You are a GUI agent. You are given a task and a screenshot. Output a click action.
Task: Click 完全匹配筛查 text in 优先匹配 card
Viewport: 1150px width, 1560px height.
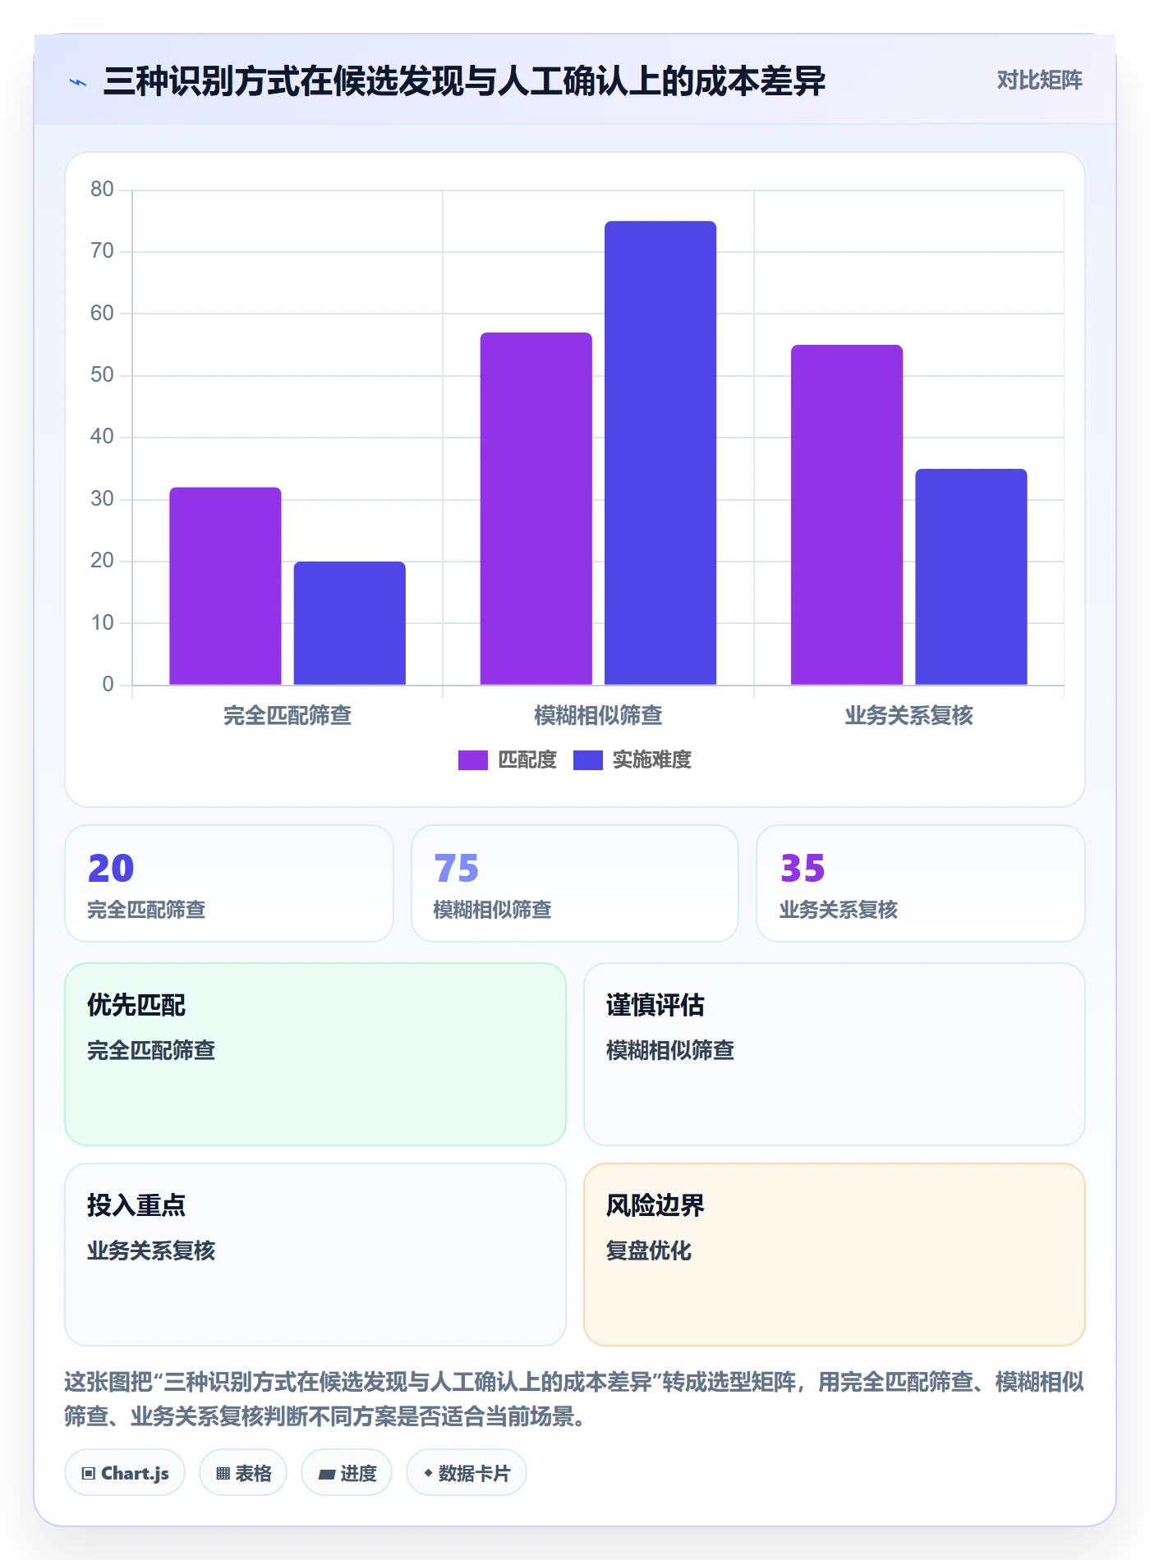click(x=151, y=1050)
